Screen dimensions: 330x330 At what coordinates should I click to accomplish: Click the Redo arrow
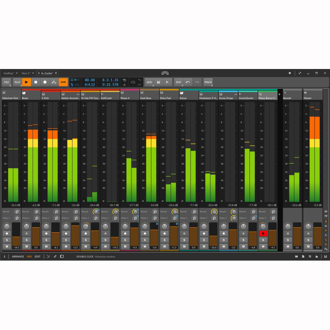[197, 82]
